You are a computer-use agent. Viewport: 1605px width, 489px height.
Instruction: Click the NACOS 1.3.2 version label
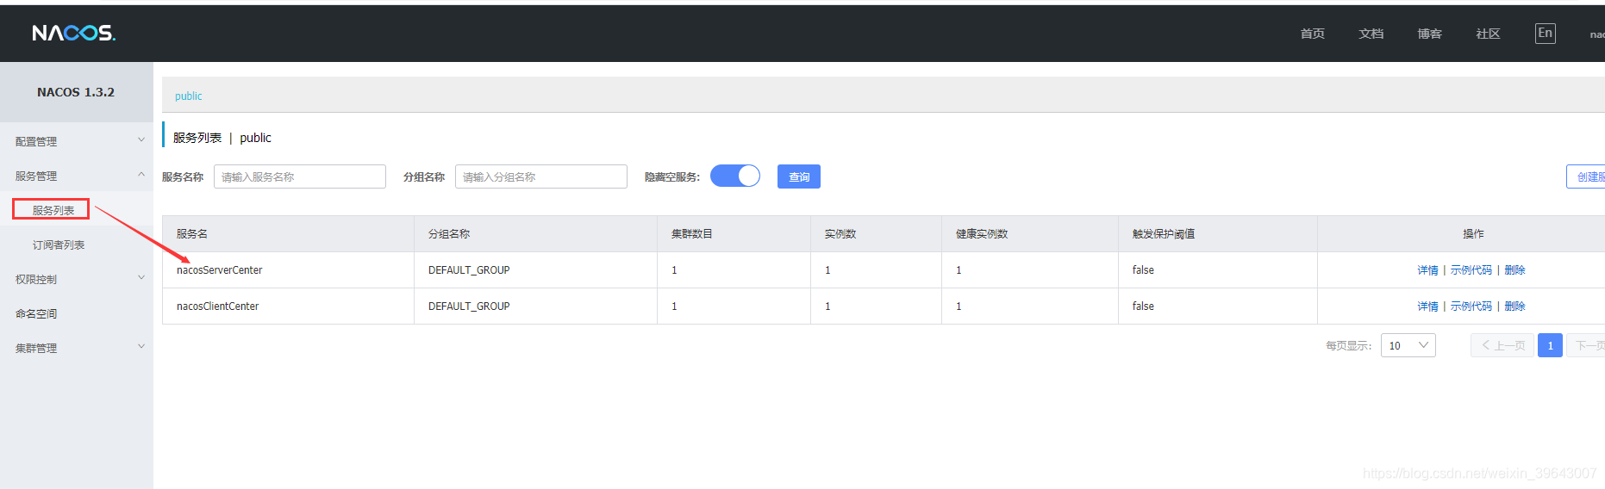(76, 92)
